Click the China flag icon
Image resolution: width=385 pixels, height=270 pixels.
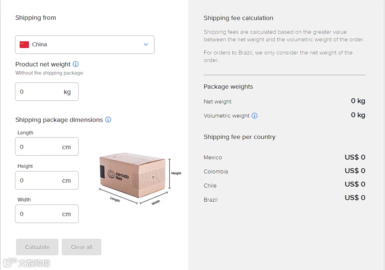click(x=24, y=45)
